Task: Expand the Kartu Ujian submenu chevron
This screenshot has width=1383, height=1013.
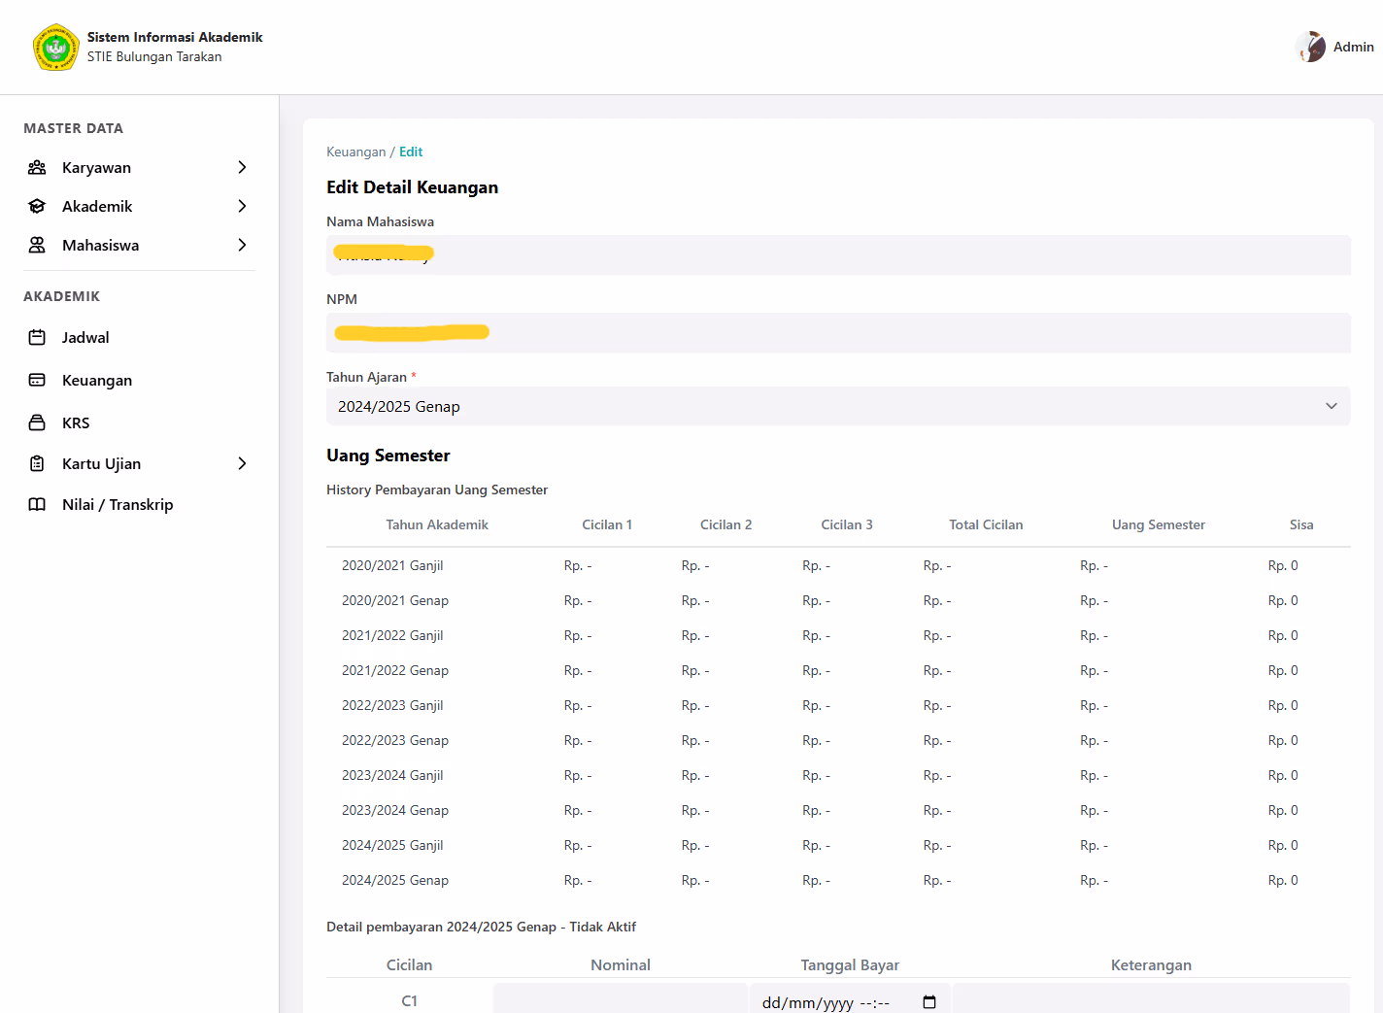Action: click(x=242, y=464)
